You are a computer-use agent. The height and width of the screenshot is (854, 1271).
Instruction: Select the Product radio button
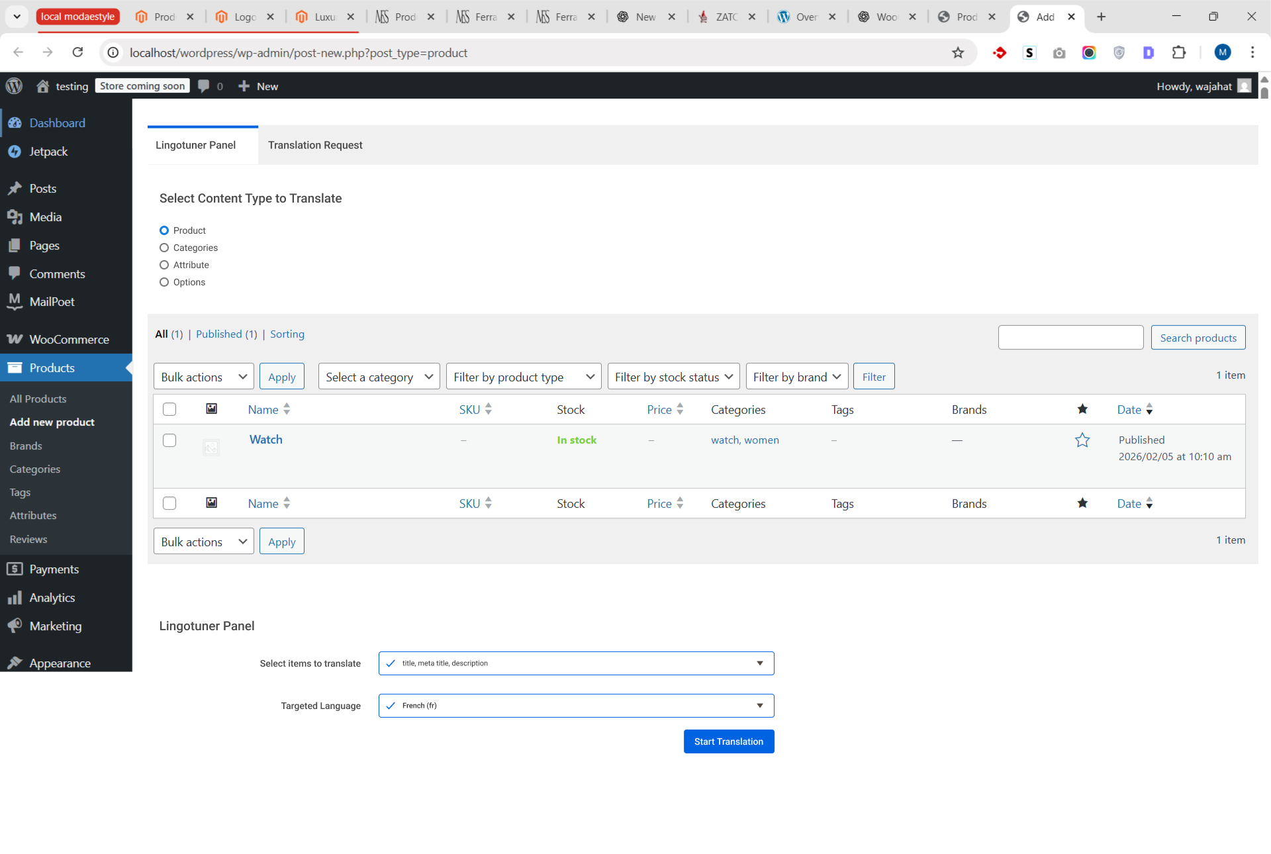point(164,230)
